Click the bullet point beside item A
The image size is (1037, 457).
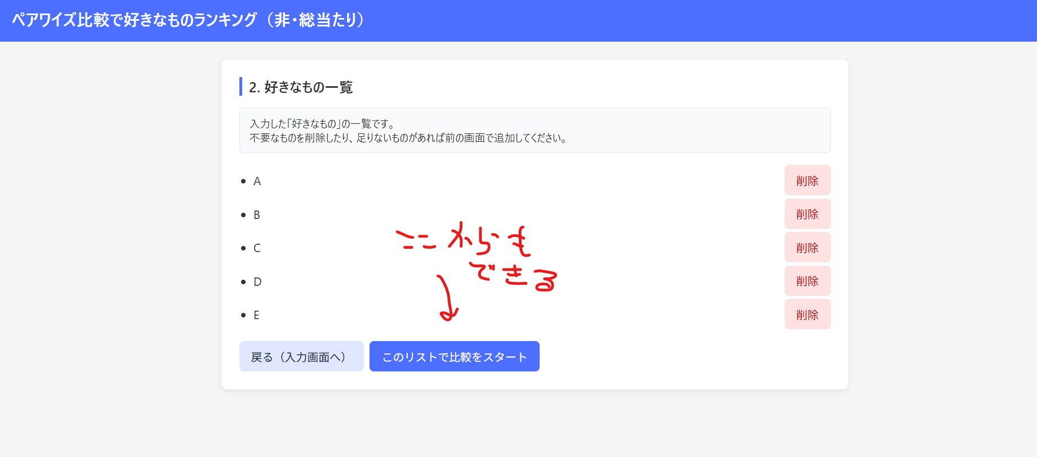[243, 181]
